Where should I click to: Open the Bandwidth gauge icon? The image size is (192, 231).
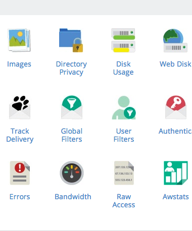pyautogui.click(x=72, y=173)
